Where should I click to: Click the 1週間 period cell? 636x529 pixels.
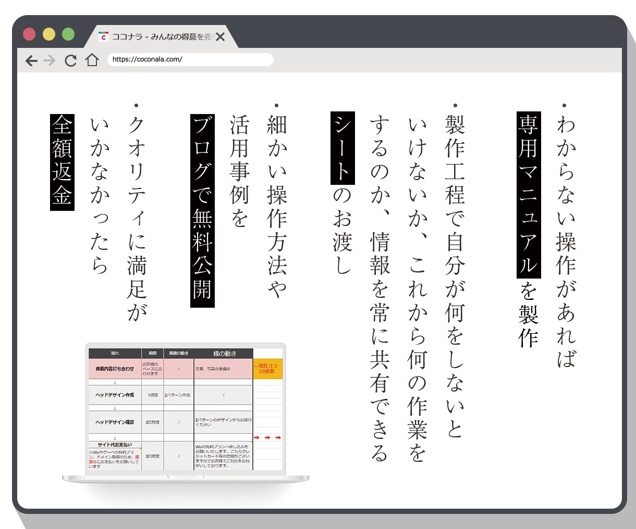pyautogui.click(x=152, y=395)
